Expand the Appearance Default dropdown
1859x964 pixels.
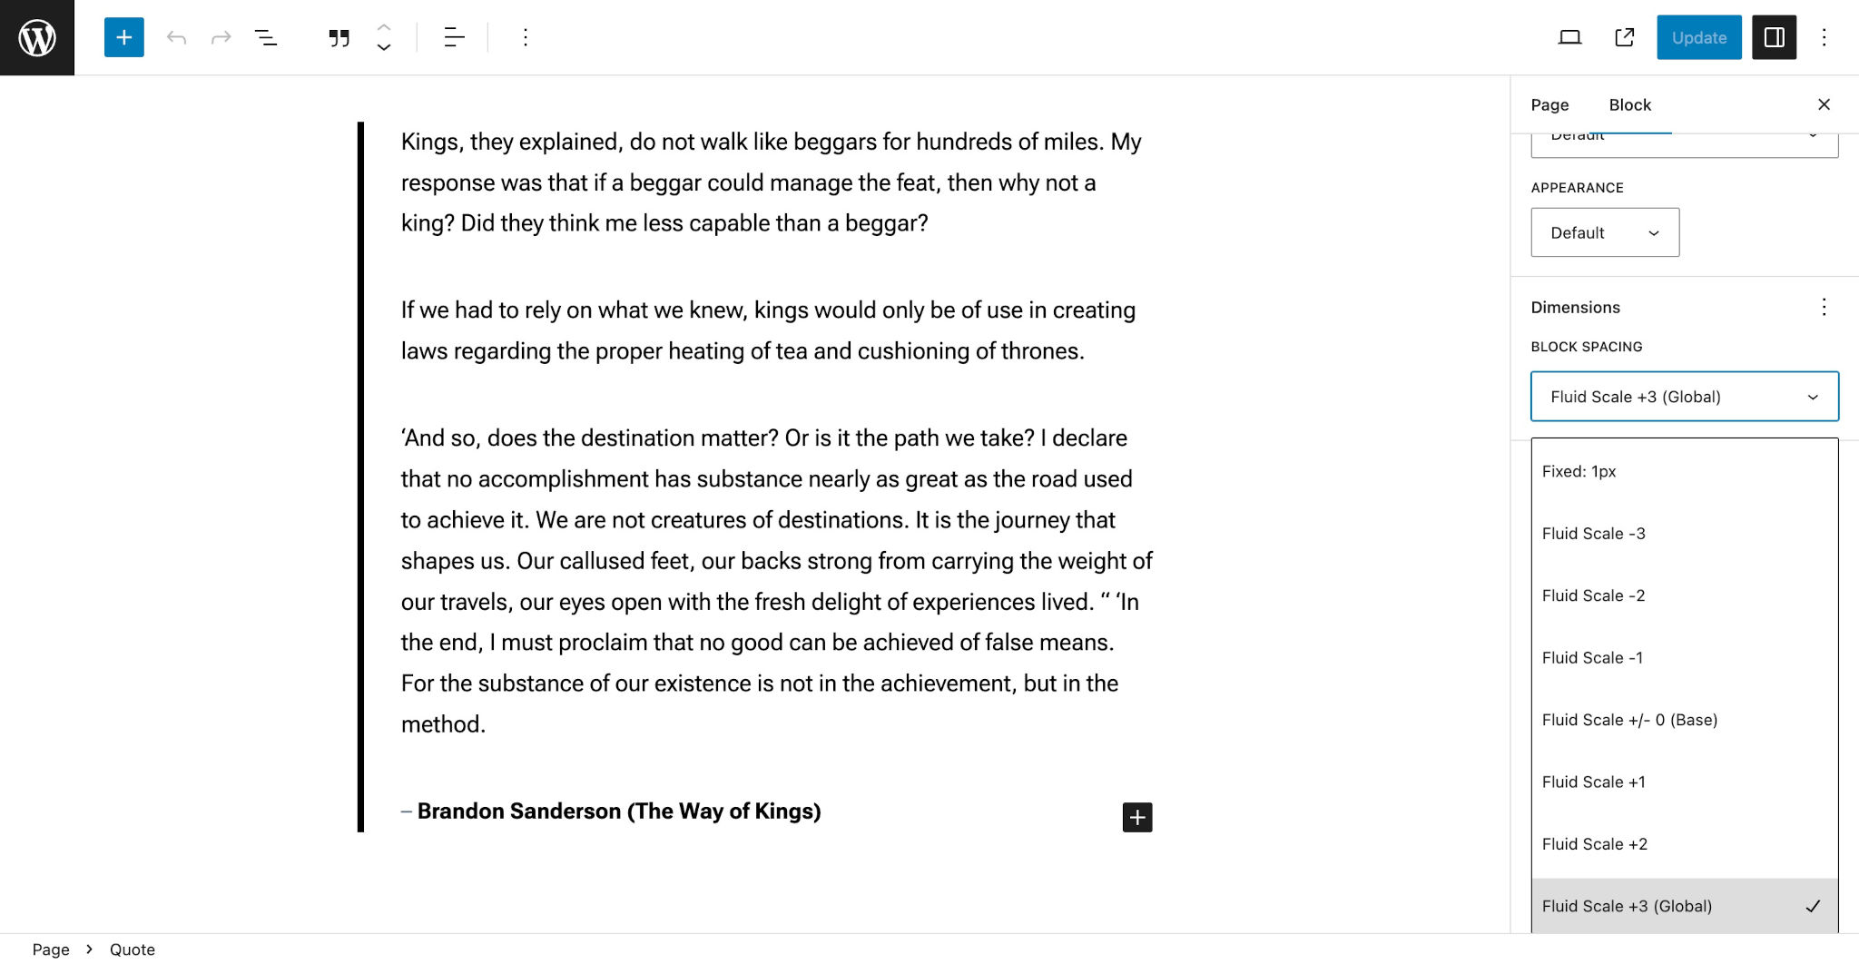(x=1605, y=232)
